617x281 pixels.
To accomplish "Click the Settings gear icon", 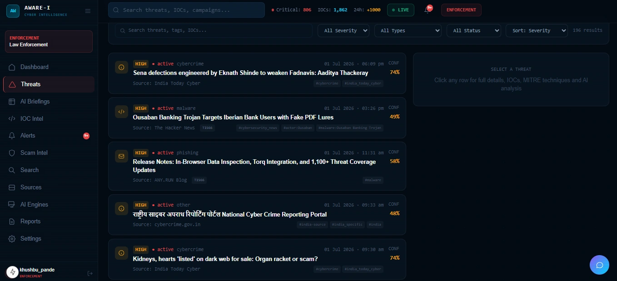I will (12, 239).
